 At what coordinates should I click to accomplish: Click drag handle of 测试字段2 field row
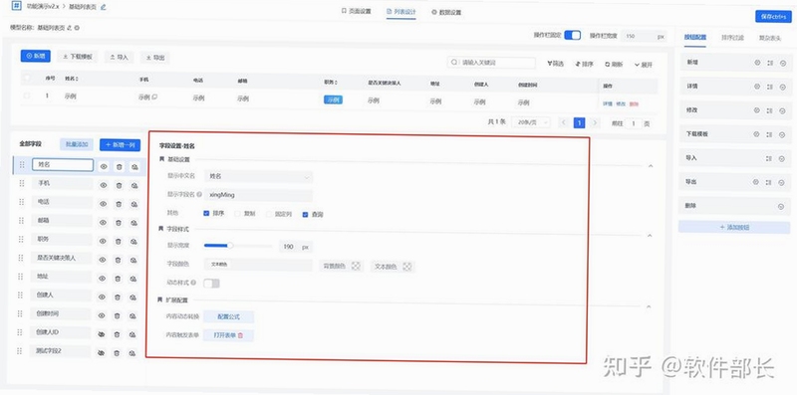click(x=20, y=351)
